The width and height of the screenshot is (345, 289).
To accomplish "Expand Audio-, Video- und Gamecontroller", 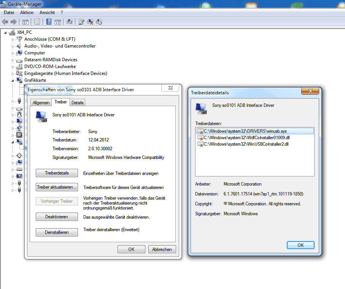I will coord(13,46).
